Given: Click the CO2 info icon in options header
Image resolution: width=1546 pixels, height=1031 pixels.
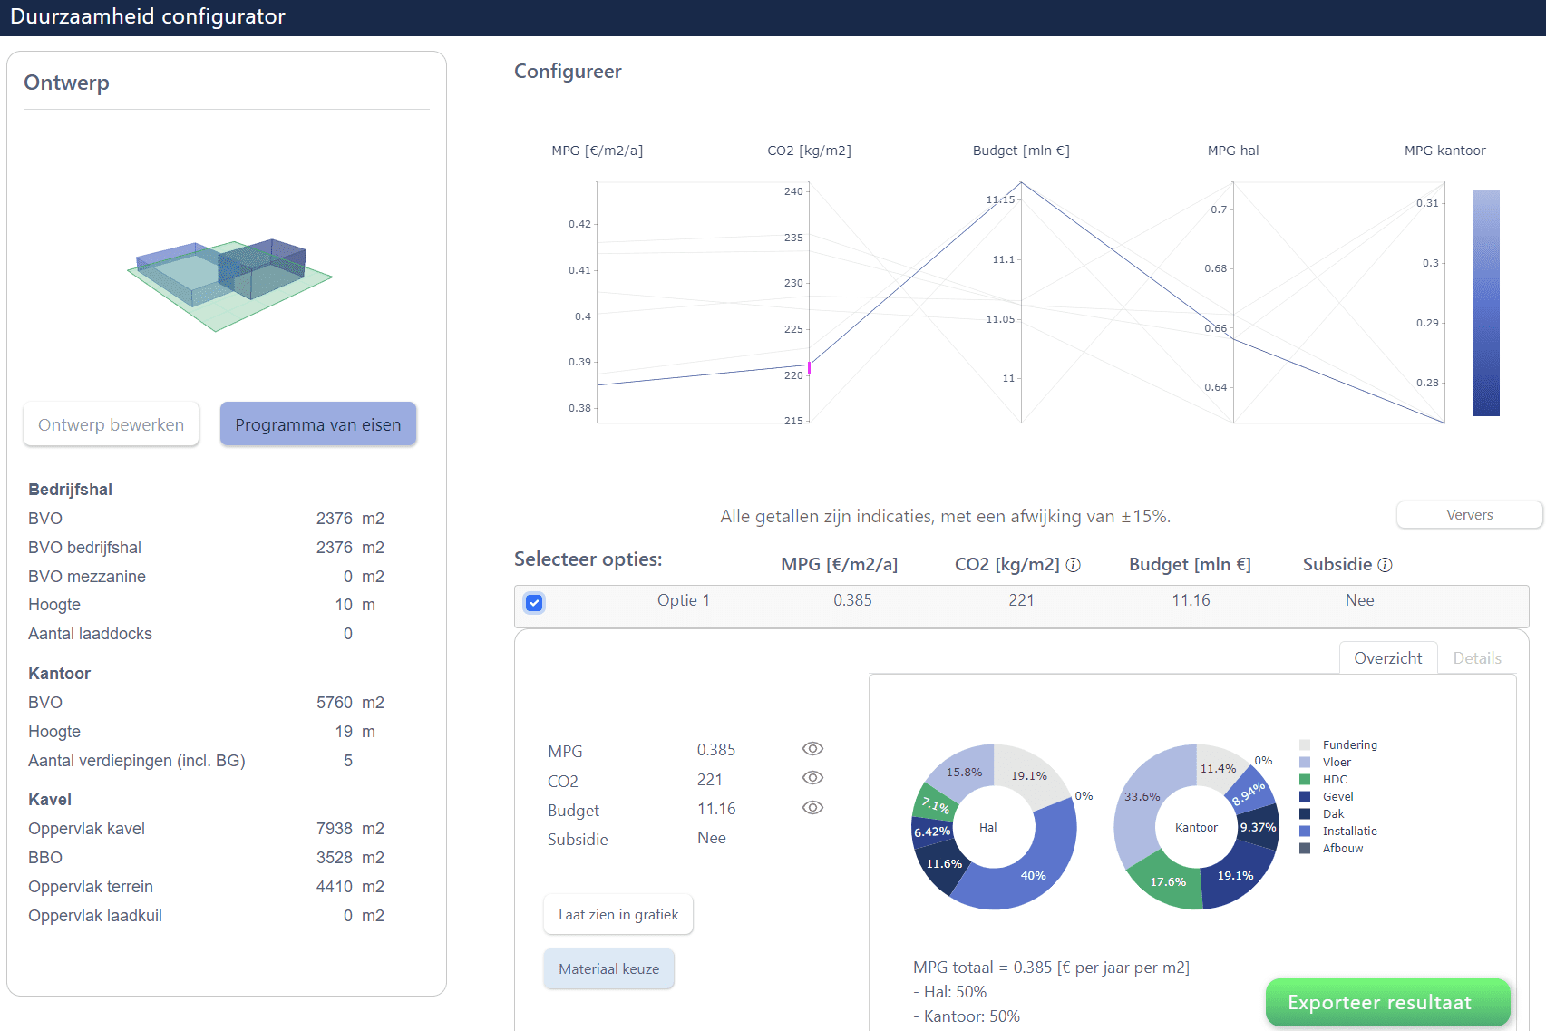Looking at the screenshot, I should coord(1074,563).
